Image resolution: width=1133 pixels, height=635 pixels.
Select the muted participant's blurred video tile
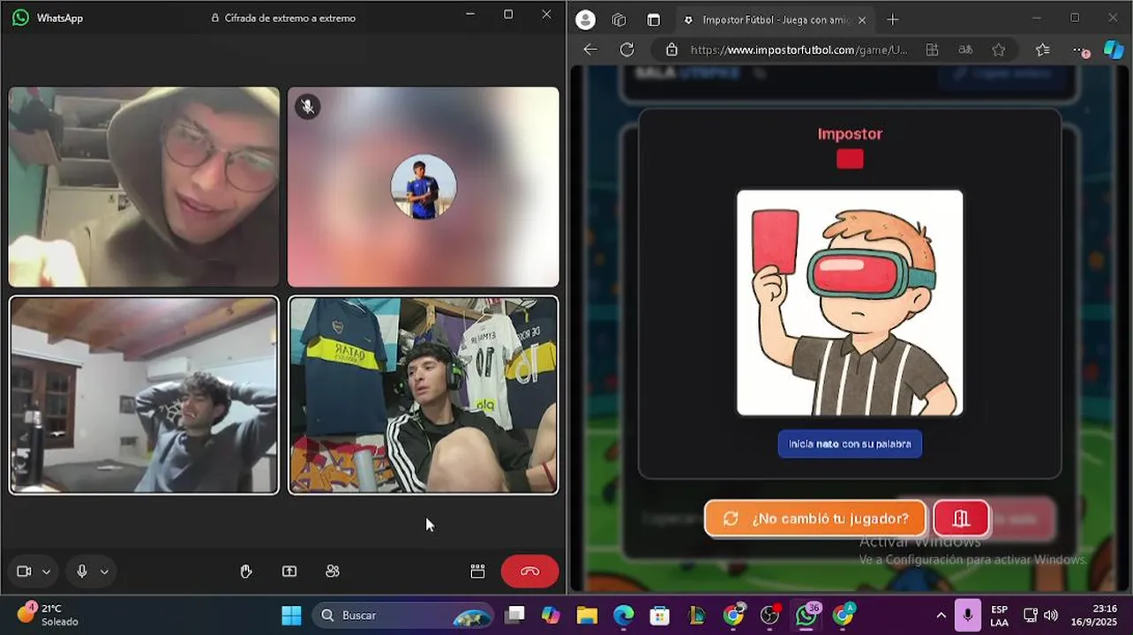[424, 187]
